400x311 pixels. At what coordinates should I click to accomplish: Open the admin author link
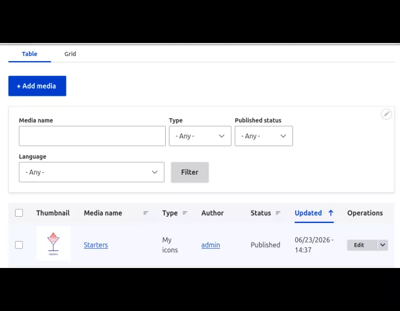tap(210, 245)
